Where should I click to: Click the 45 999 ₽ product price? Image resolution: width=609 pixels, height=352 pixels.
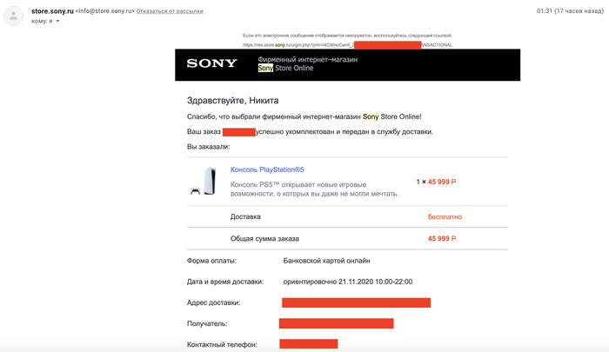click(441, 182)
